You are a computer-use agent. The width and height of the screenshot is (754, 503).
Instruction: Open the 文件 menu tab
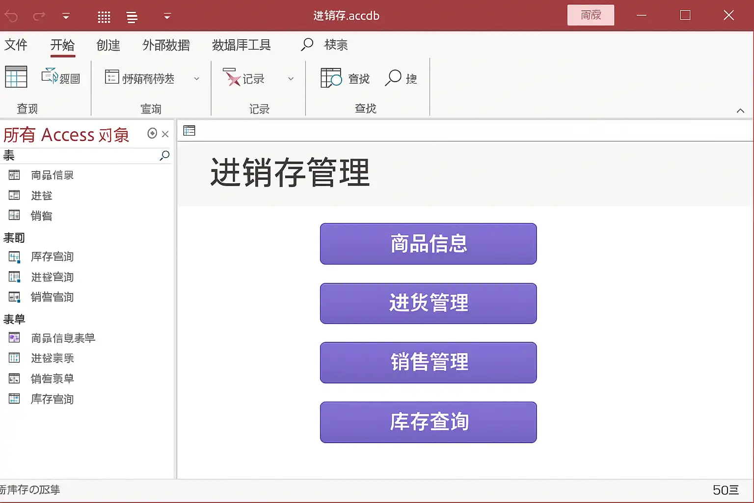coord(16,45)
